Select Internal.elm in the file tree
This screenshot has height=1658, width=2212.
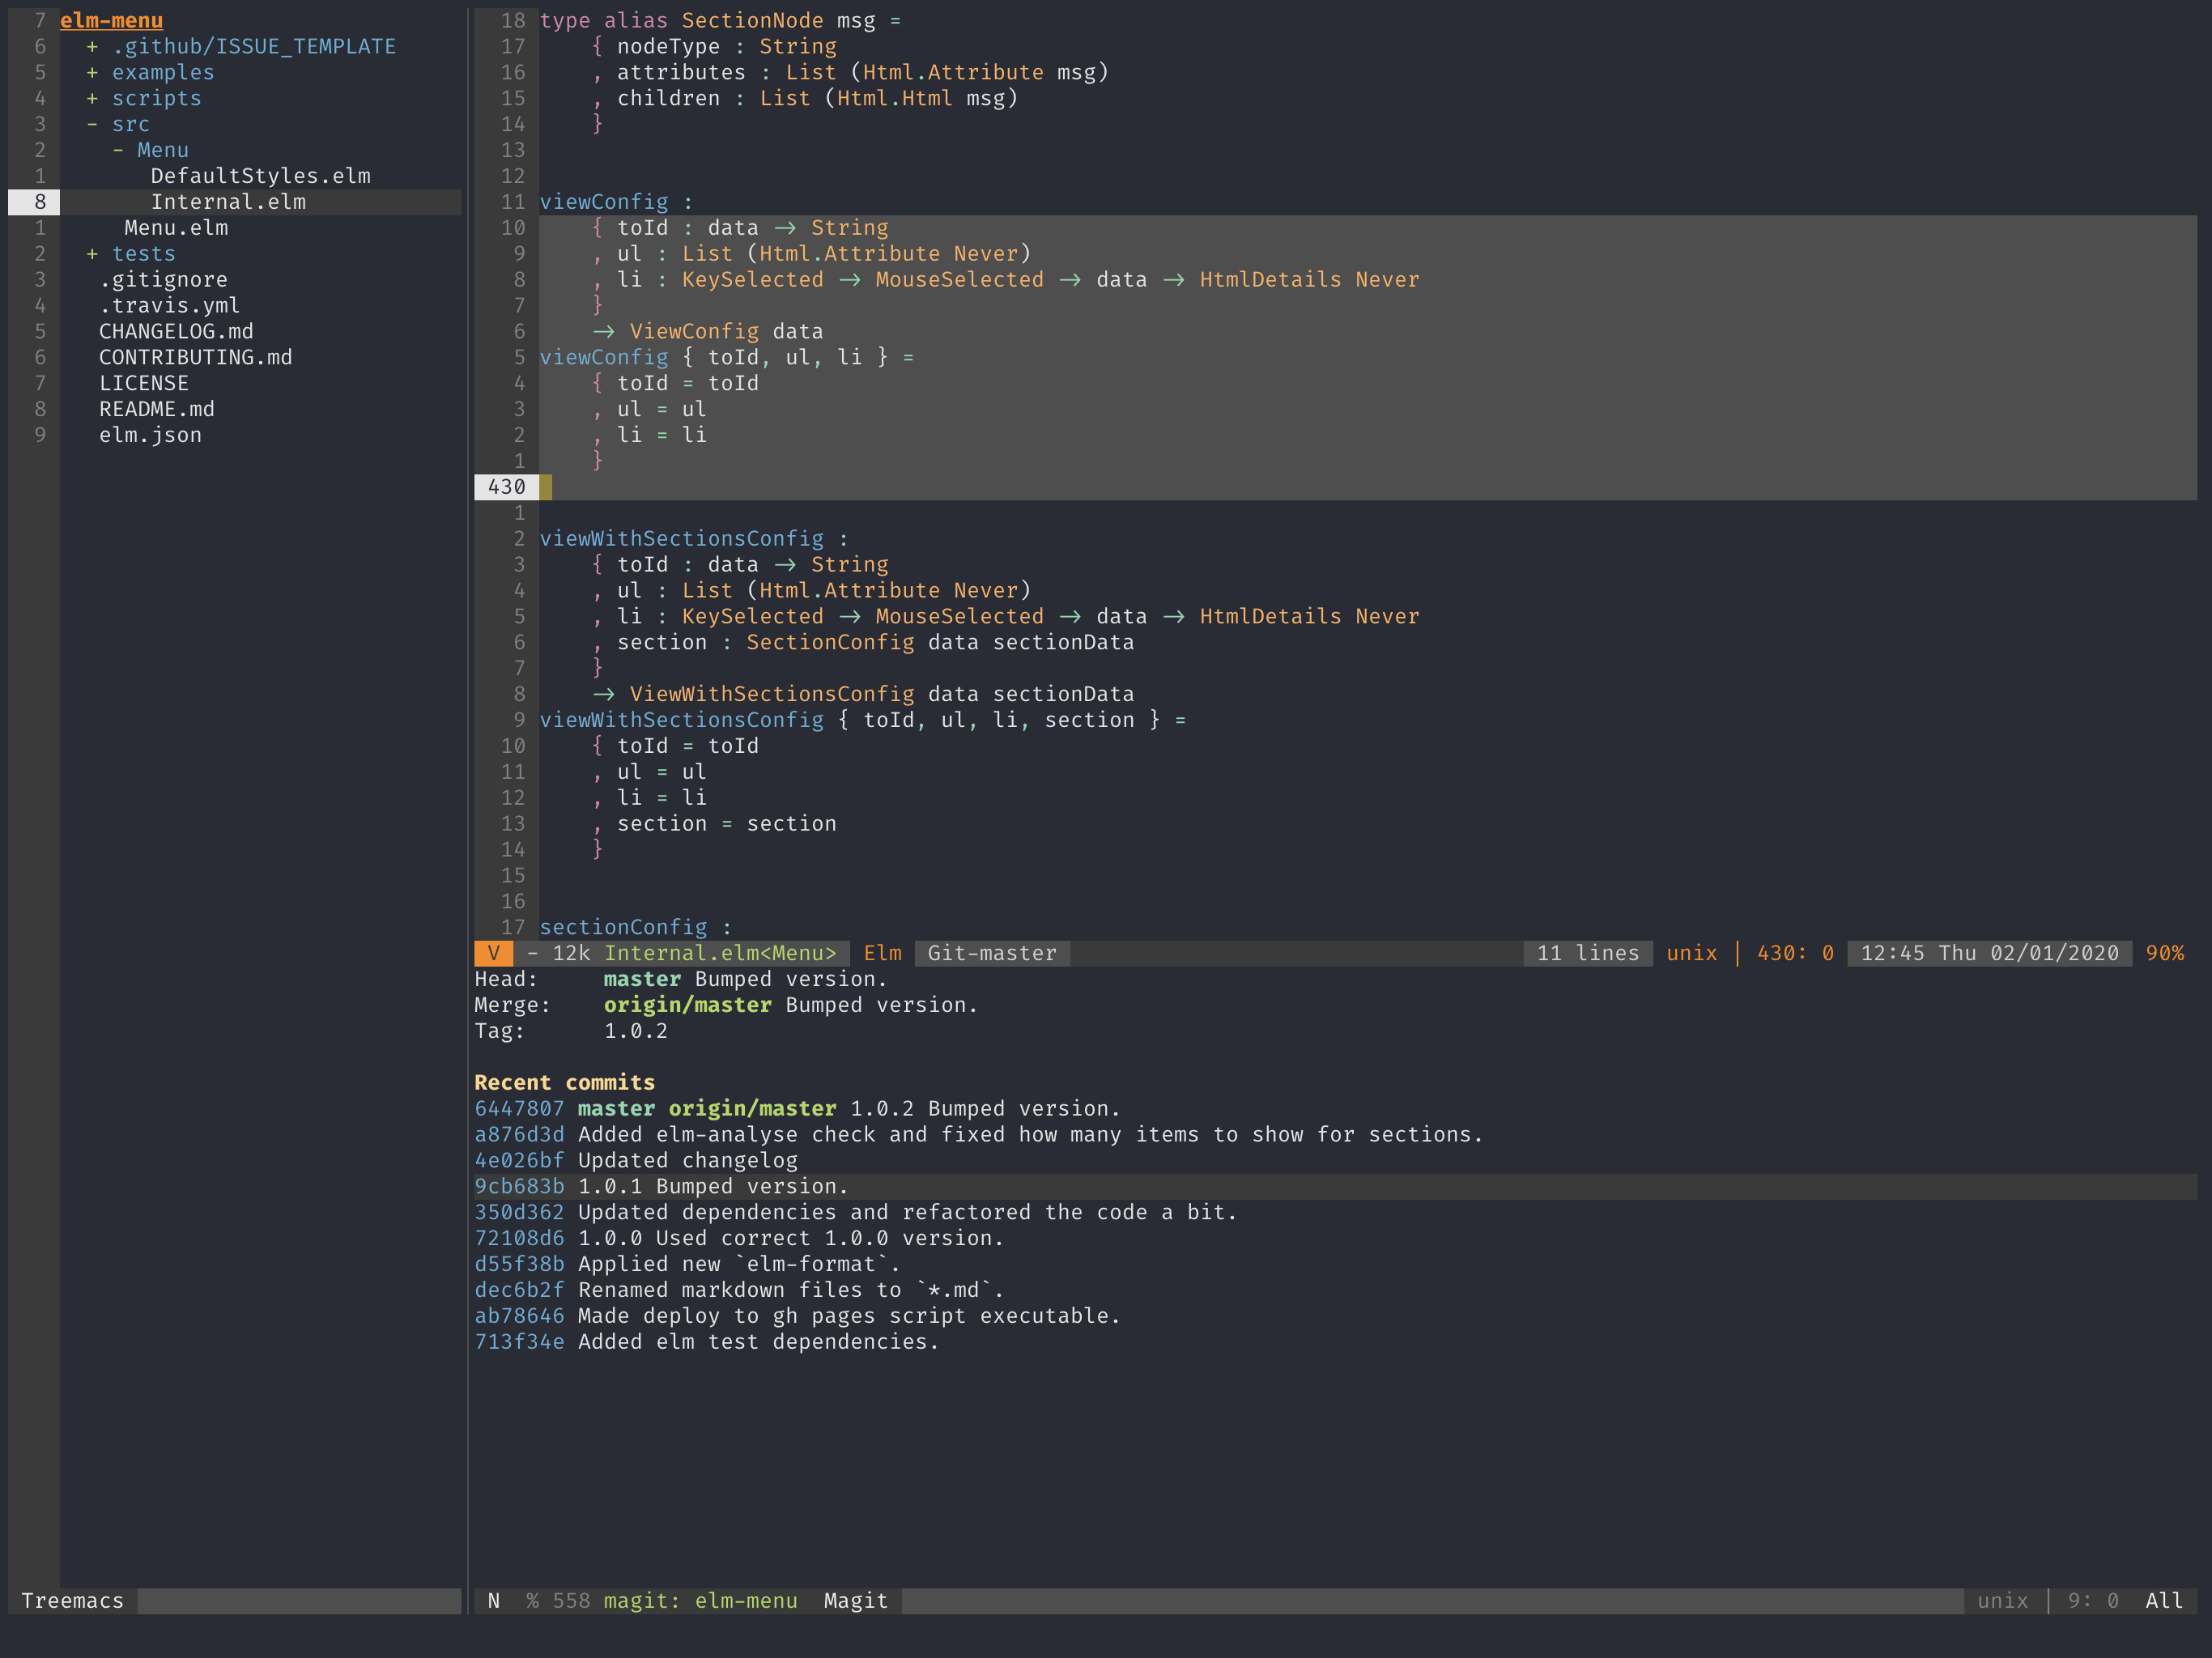point(228,202)
